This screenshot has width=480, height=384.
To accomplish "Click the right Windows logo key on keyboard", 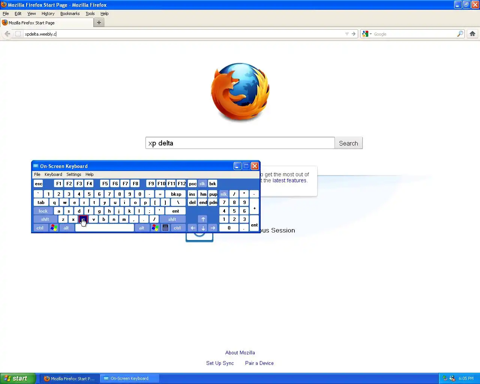I will click(x=155, y=228).
